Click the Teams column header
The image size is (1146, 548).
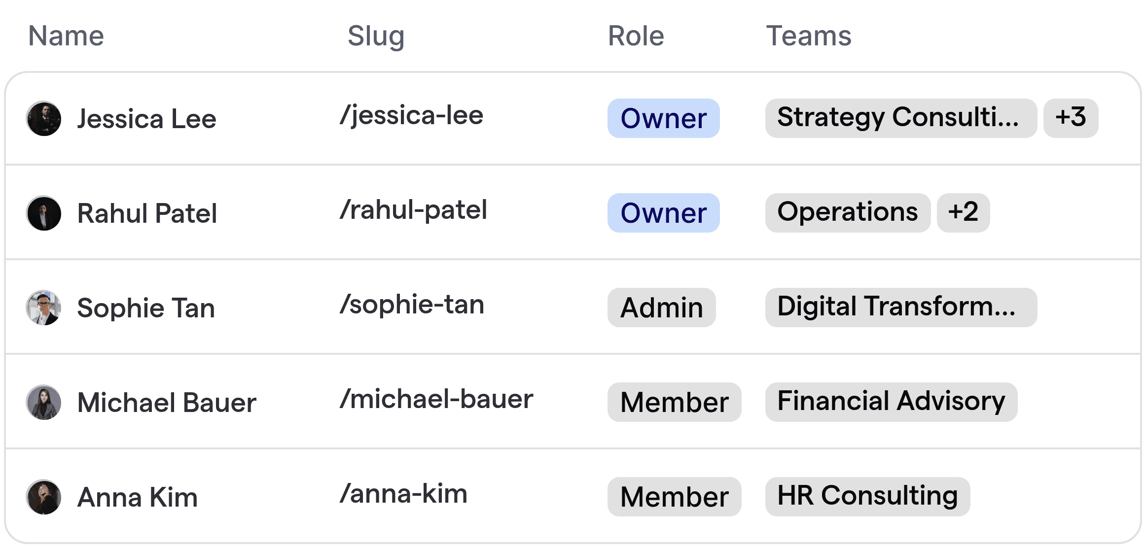click(x=809, y=35)
